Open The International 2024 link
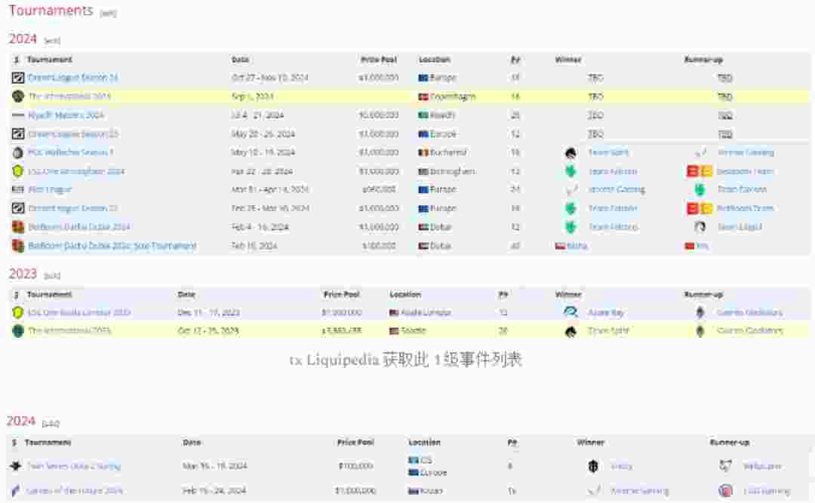 click(69, 97)
